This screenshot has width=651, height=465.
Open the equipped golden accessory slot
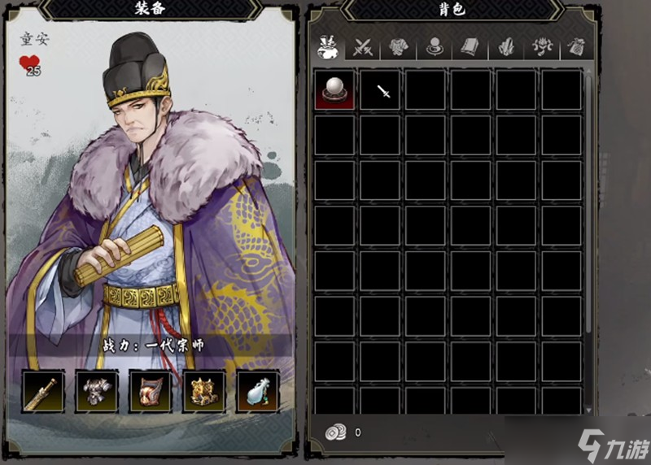(x=203, y=392)
